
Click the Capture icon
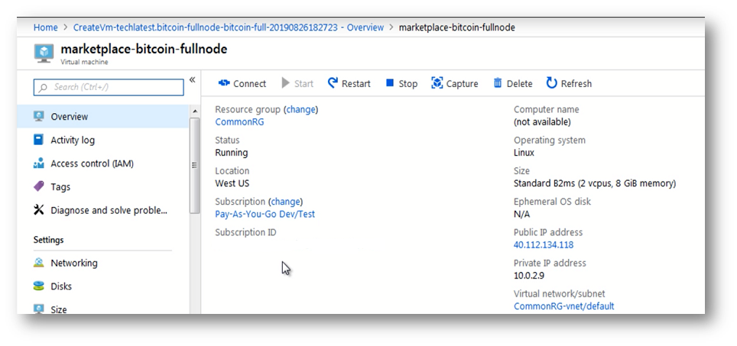tap(437, 83)
